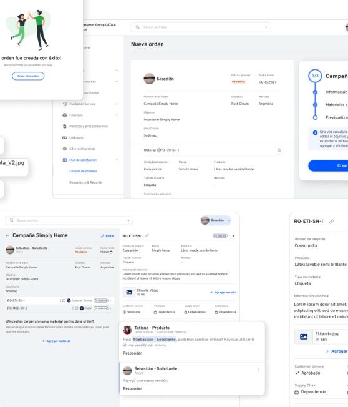The image size is (348, 407).
Task: Open the calendar icon beside Fecha límite date
Action: [111, 252]
